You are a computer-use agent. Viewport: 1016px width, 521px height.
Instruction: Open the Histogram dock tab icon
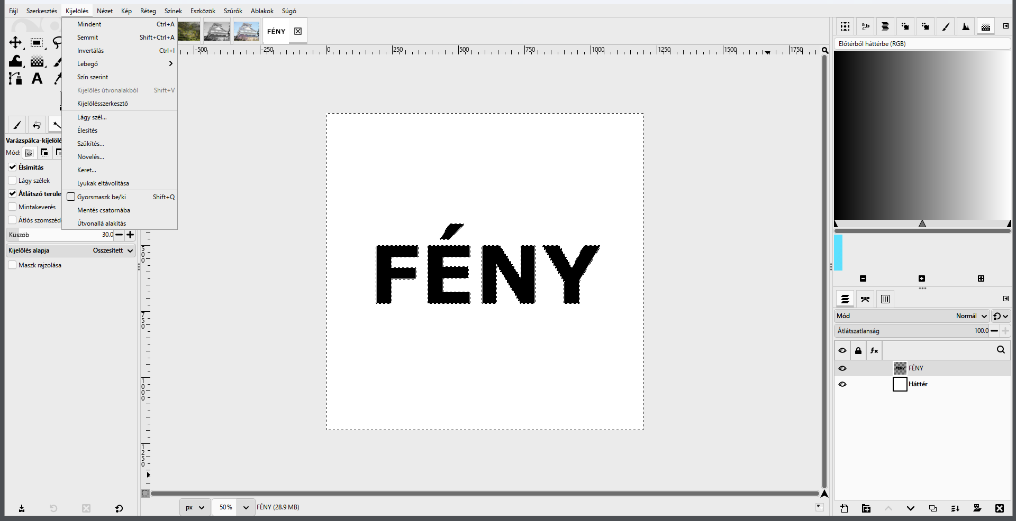tap(966, 26)
